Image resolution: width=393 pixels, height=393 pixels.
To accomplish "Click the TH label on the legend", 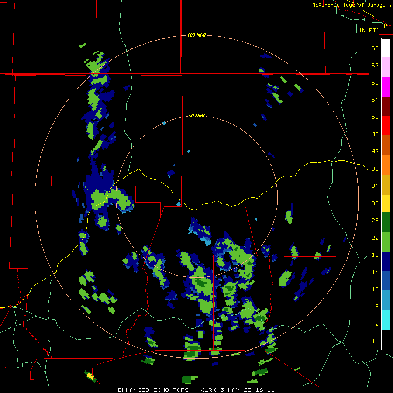I will (x=375, y=341).
